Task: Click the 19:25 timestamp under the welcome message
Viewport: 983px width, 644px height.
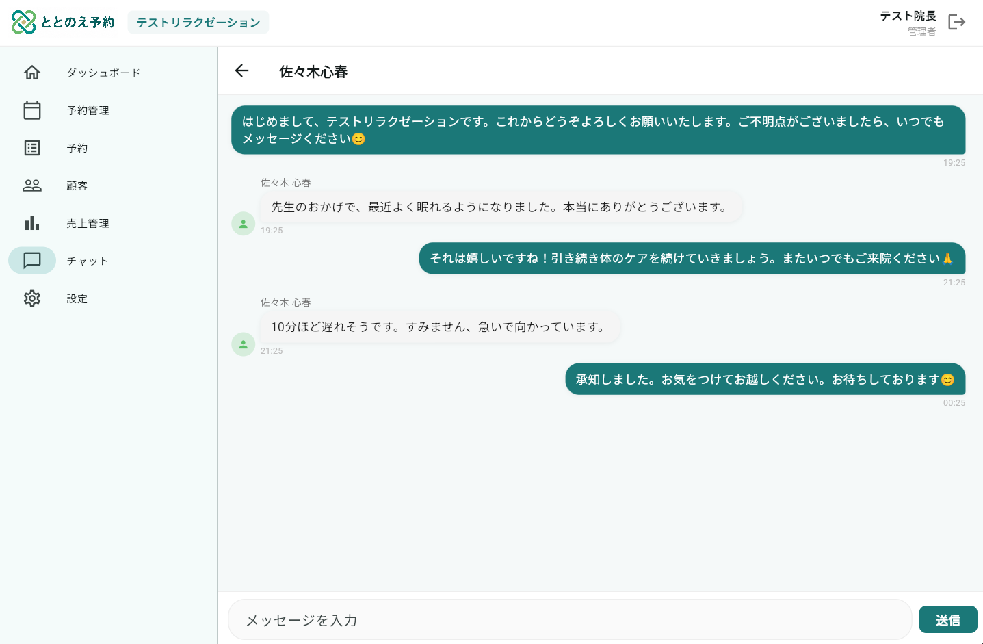Action: coord(954,163)
